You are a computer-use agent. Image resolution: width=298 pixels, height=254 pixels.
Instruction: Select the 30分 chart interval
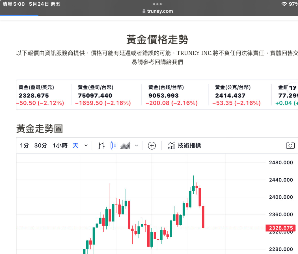tap(40, 146)
